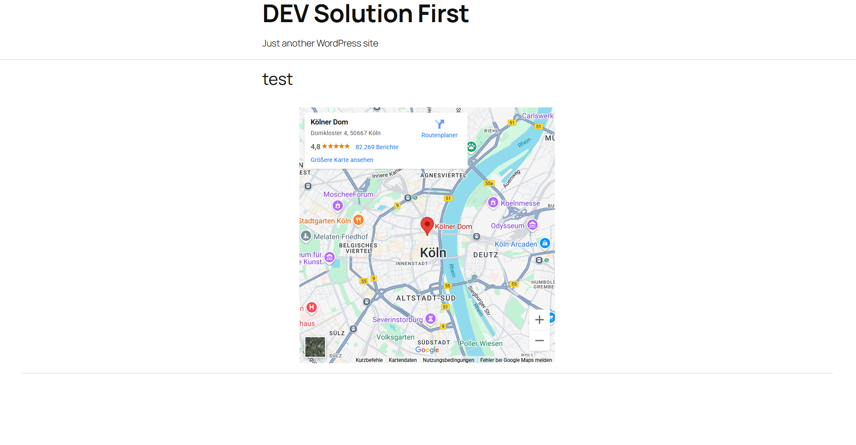
Task: Click the Stadtgarten Köln restaurant icon
Action: click(x=359, y=220)
